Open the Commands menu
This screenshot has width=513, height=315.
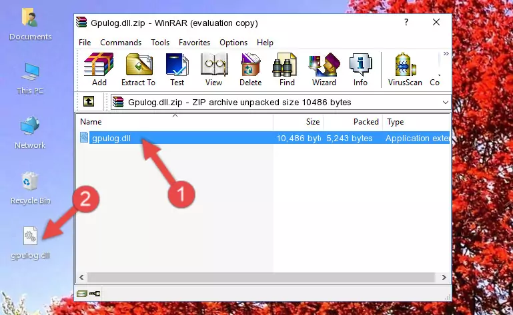click(x=121, y=43)
